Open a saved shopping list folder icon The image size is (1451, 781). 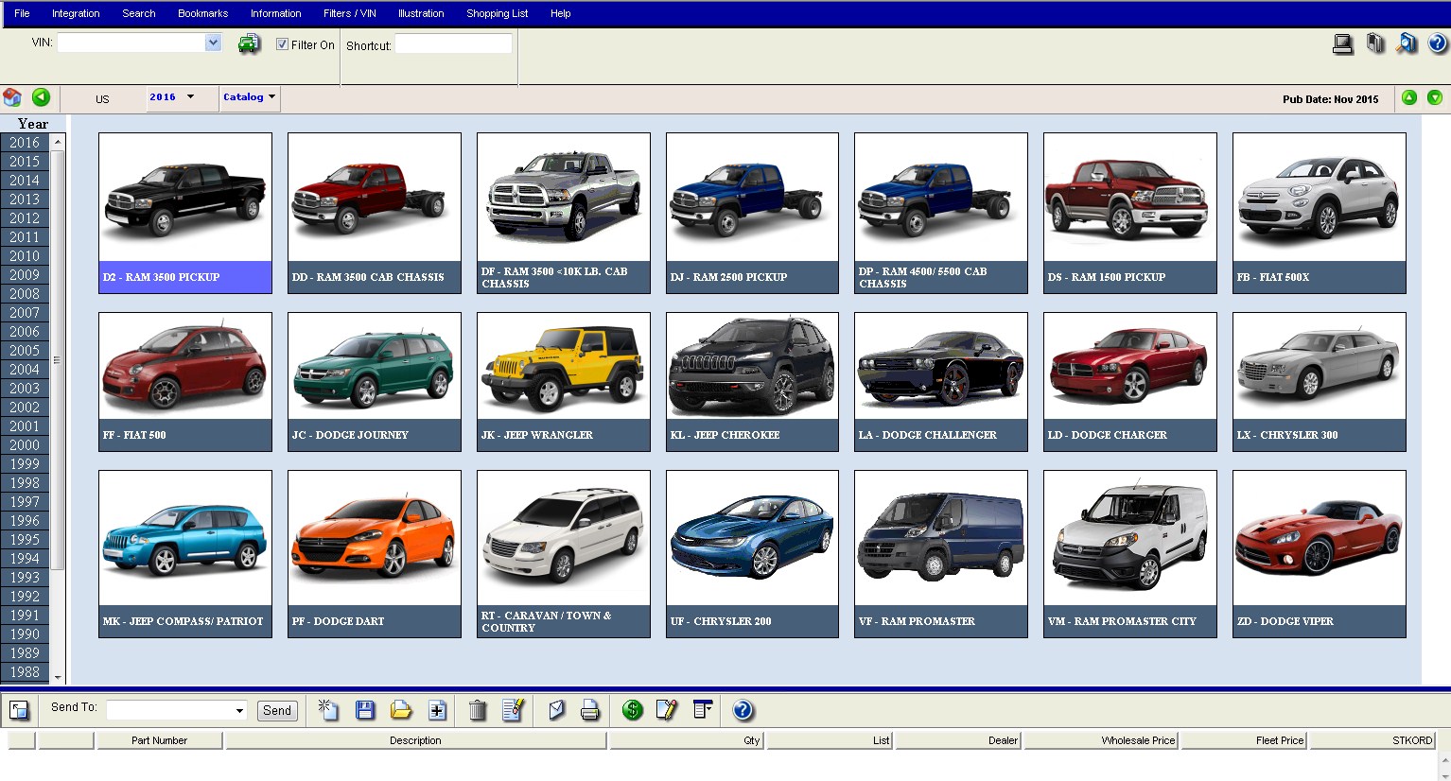401,710
